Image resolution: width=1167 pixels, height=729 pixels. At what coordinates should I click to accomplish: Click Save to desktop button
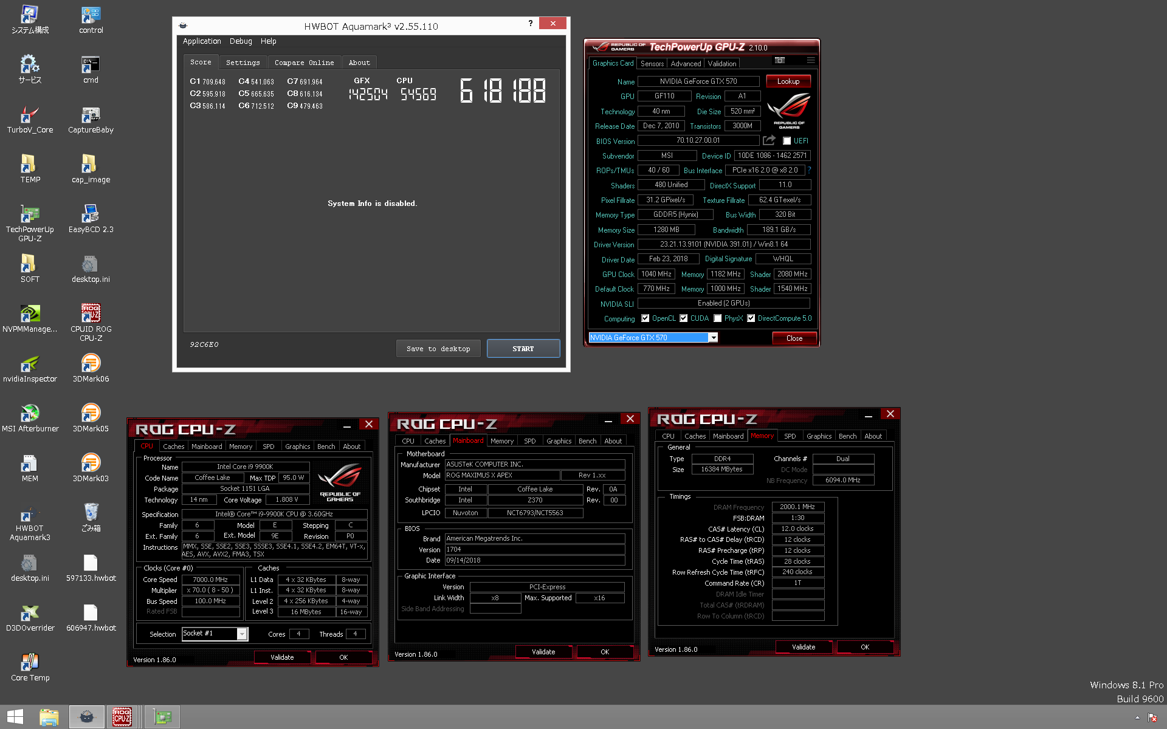[438, 349]
